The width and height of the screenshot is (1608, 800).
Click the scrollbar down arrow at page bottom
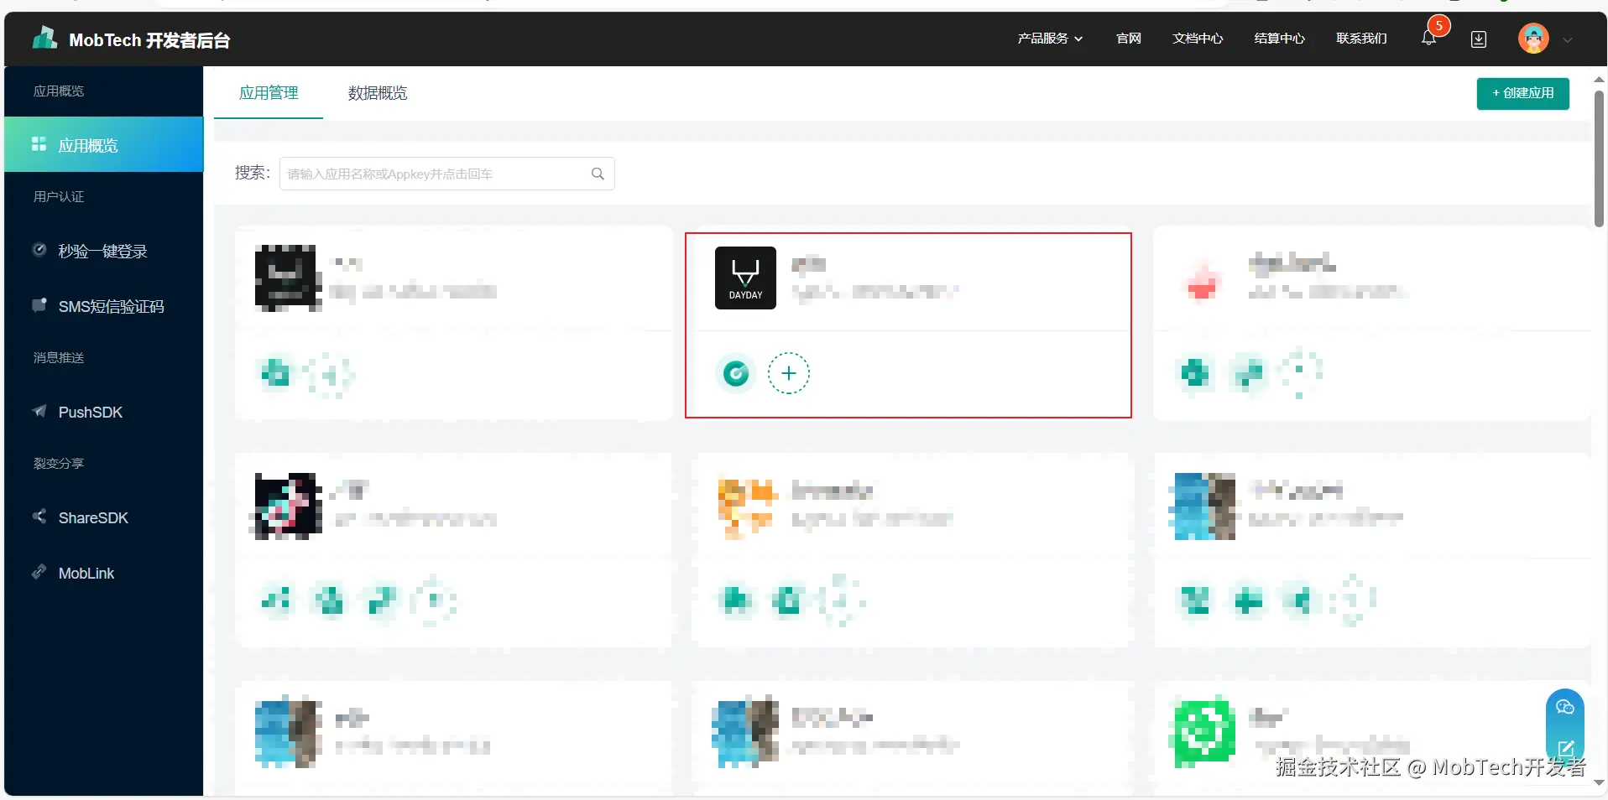(x=1599, y=783)
